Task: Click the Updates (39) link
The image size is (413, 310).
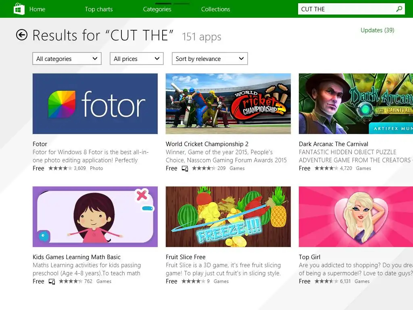Action: [x=377, y=30]
